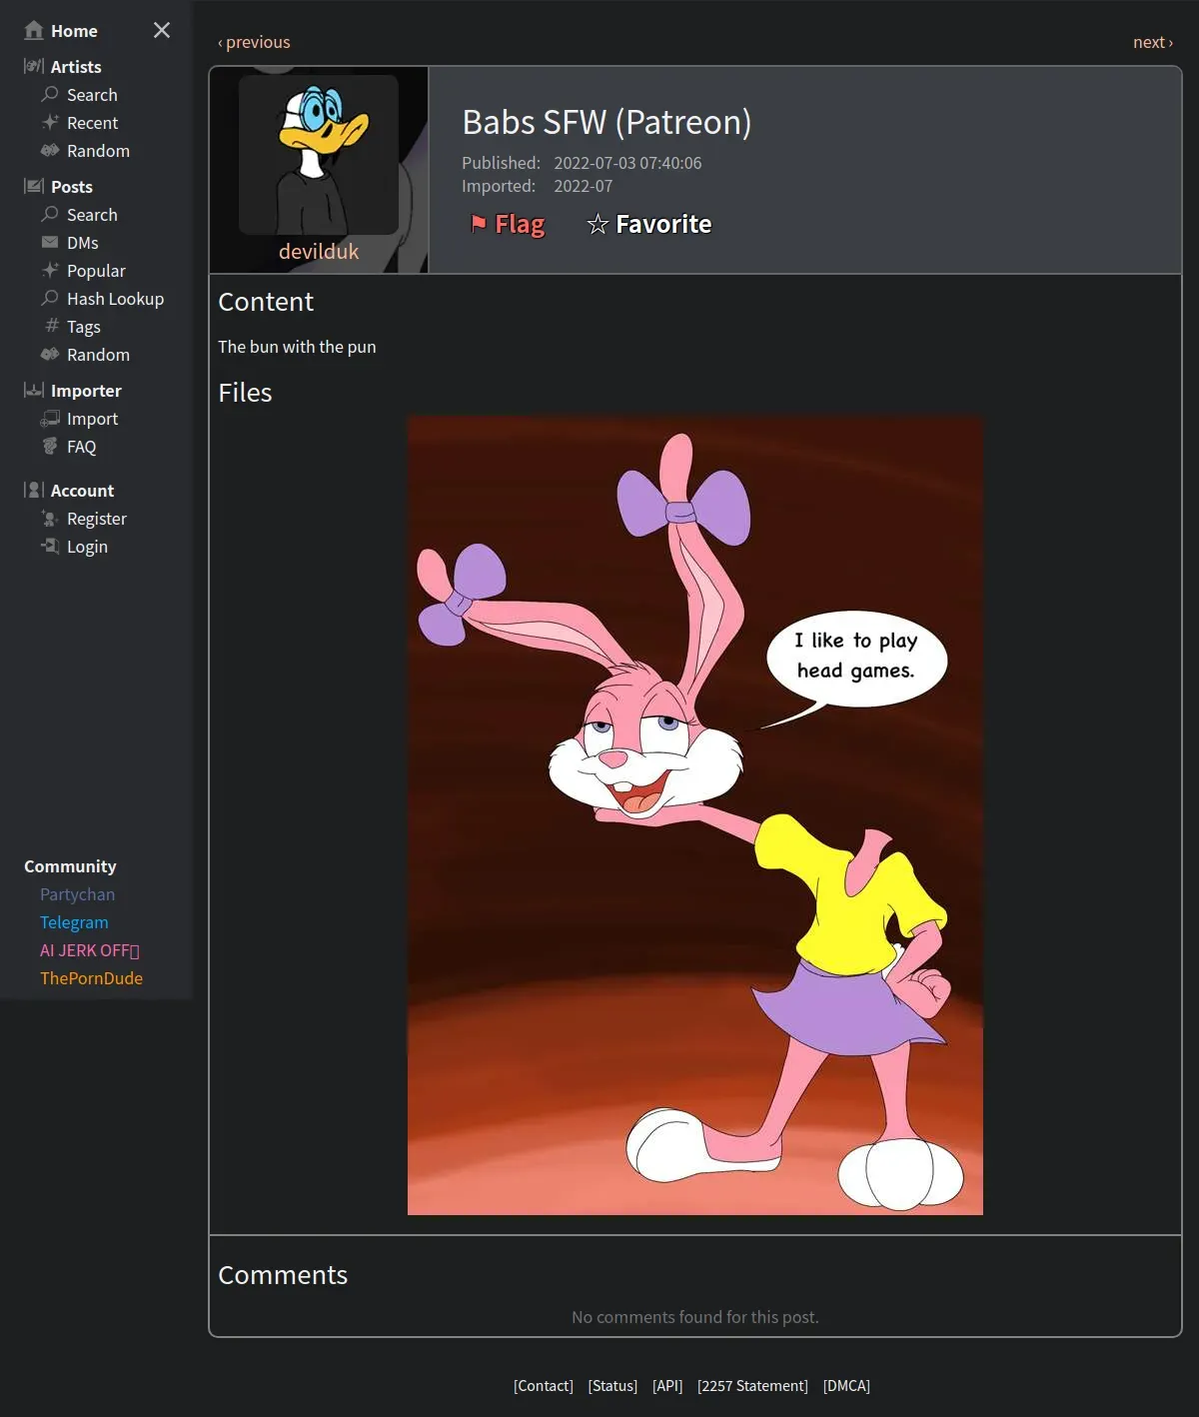
Task: Open the Artists menu heading
Action: point(76,67)
